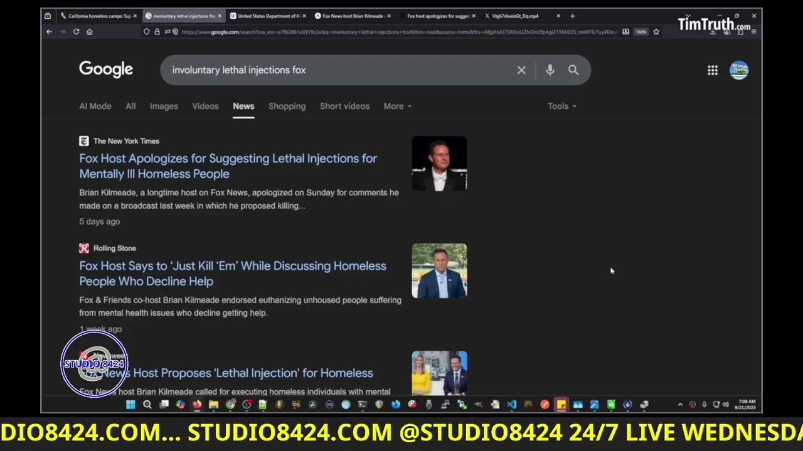
Task: Open the Windows Start menu
Action: pos(130,405)
